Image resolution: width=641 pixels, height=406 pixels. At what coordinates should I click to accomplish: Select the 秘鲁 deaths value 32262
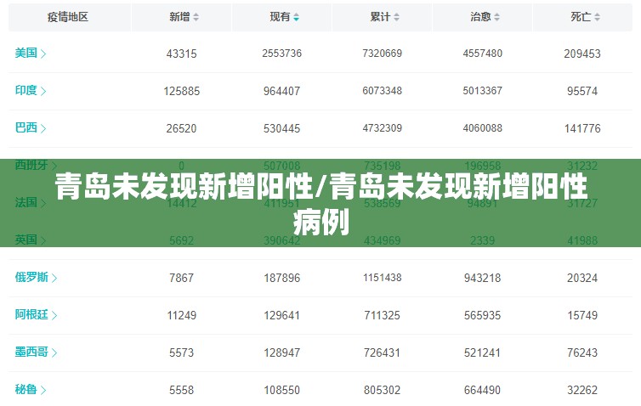click(582, 391)
